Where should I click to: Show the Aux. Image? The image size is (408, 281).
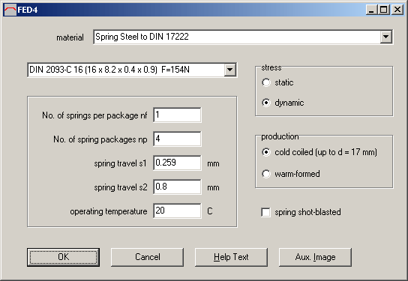coord(315,257)
